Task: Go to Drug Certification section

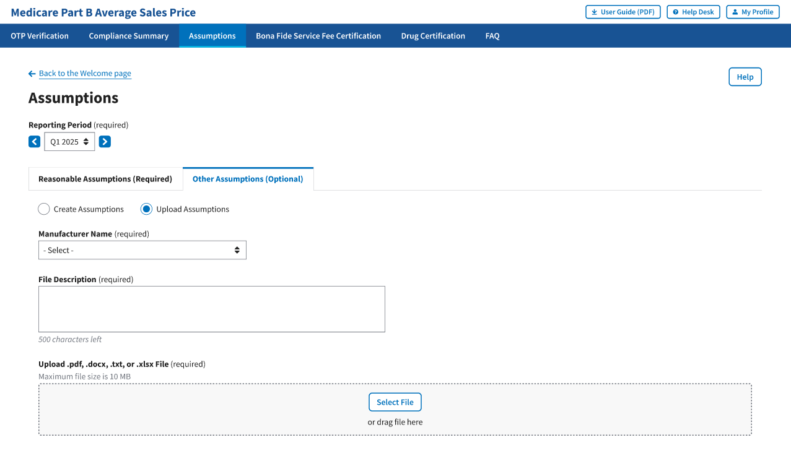Action: pyautogui.click(x=433, y=36)
